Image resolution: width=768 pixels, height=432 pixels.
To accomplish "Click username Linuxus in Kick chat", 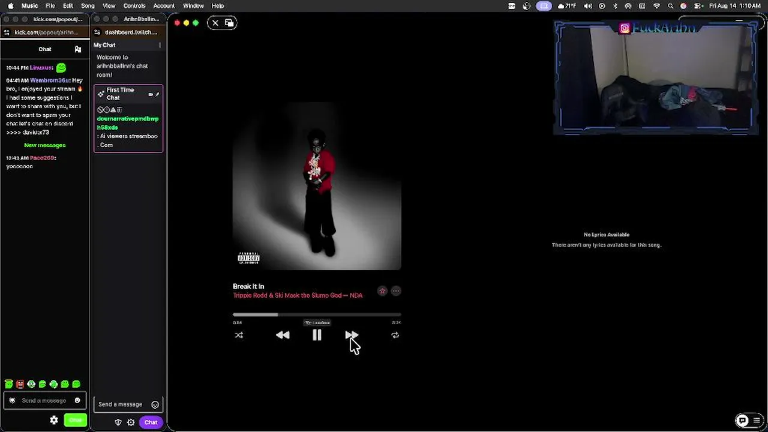I will (41, 68).
